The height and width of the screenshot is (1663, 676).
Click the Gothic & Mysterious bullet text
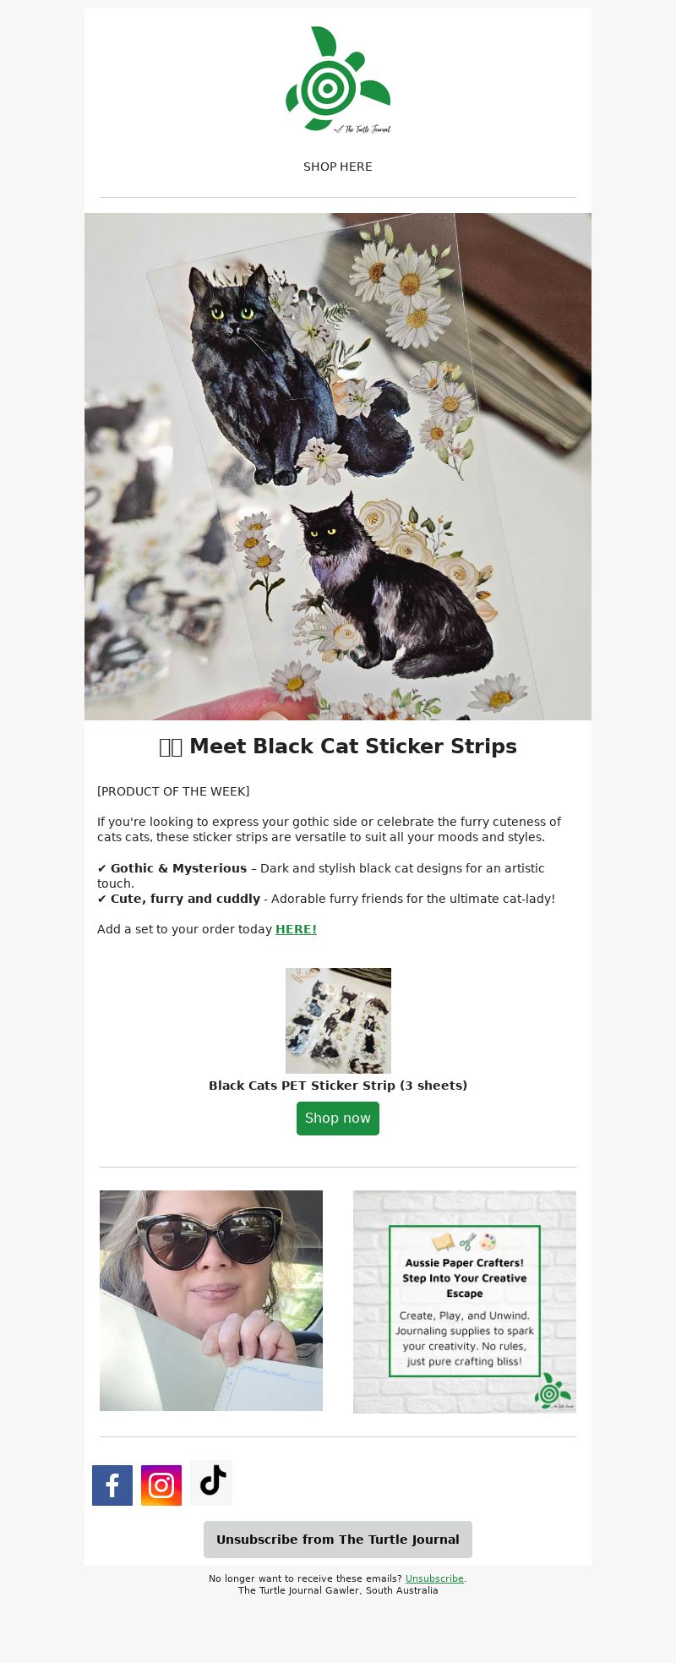point(178,868)
